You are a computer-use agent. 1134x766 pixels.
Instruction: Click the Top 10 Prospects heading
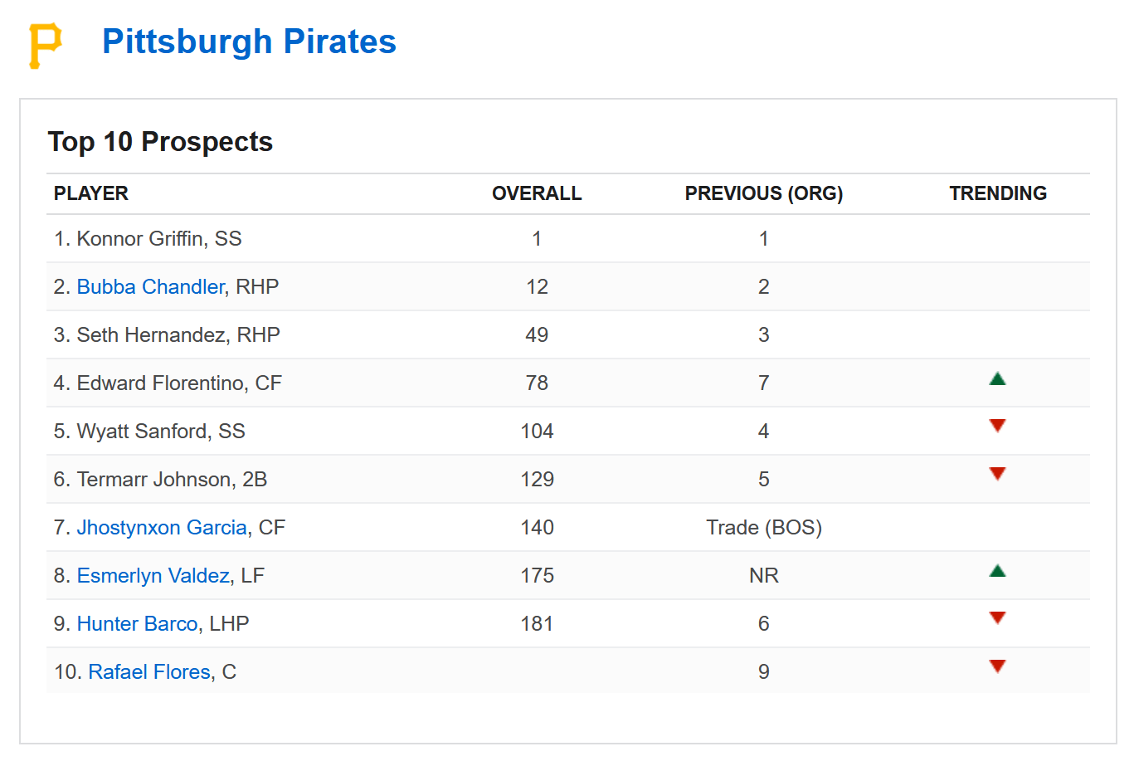(x=161, y=141)
